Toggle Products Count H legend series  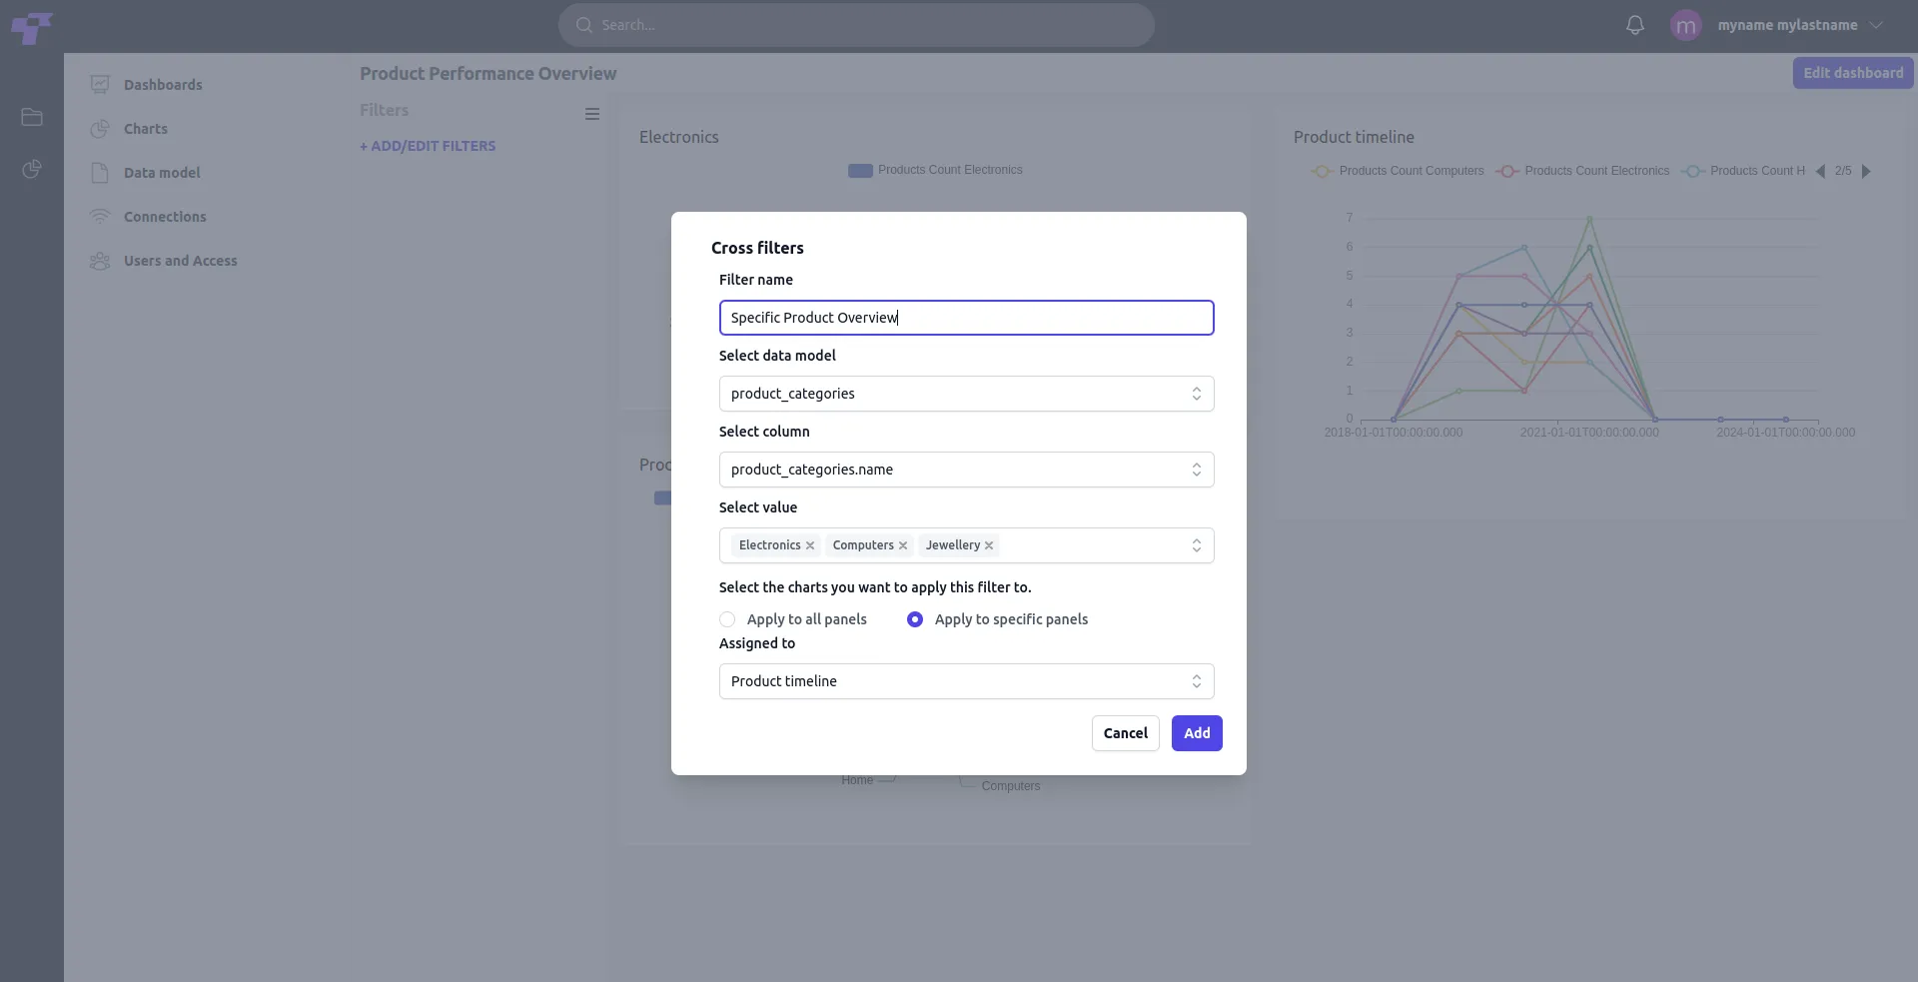coord(1744,171)
